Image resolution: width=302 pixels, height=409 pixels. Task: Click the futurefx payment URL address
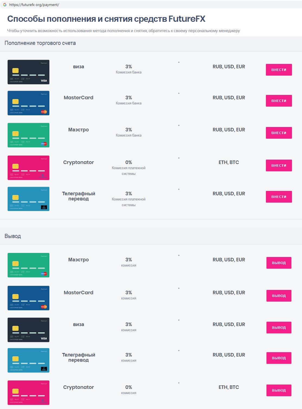34,5
